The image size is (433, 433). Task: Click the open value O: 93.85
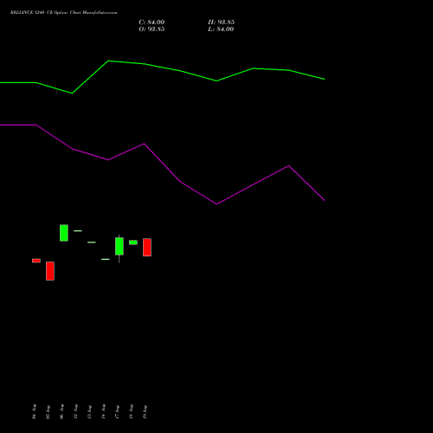click(152, 29)
